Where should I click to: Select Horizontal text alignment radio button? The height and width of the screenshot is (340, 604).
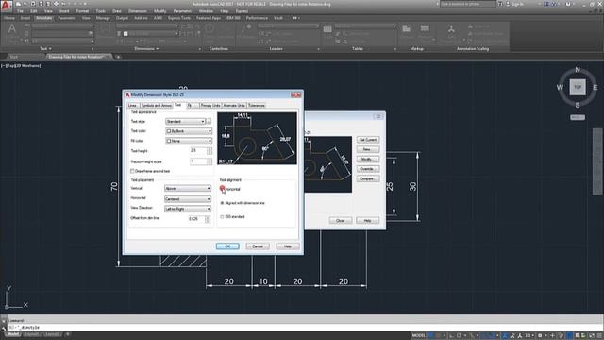click(222, 189)
